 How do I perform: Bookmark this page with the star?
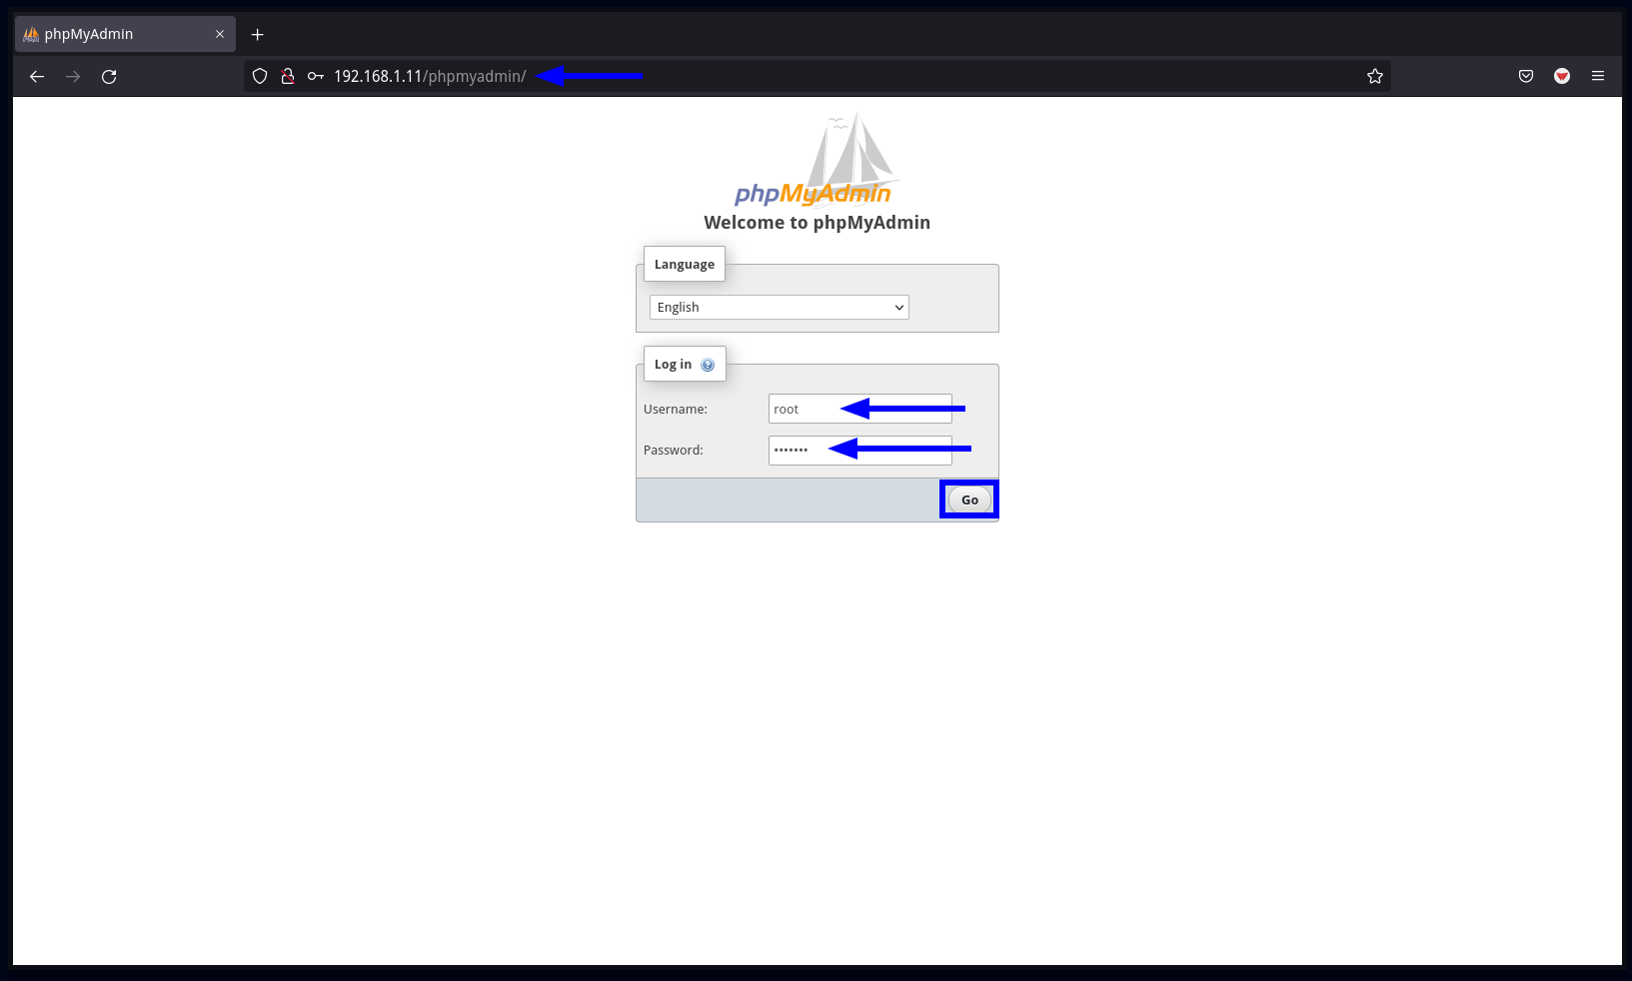1375,76
